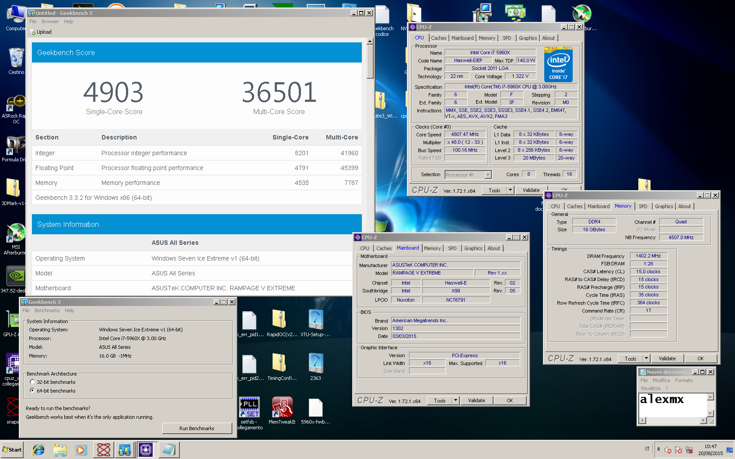Click Validate in the CPU-Z Memory window
This screenshot has width=735, height=459.
click(x=667, y=358)
